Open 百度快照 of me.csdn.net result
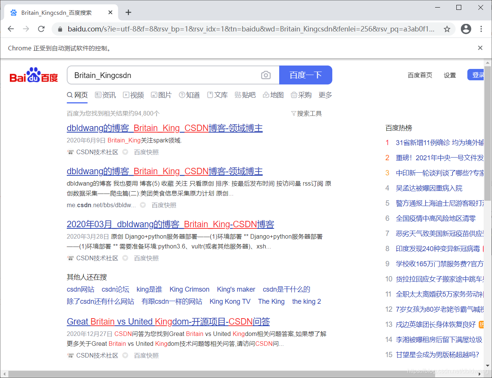492x378 pixels. 164,205
